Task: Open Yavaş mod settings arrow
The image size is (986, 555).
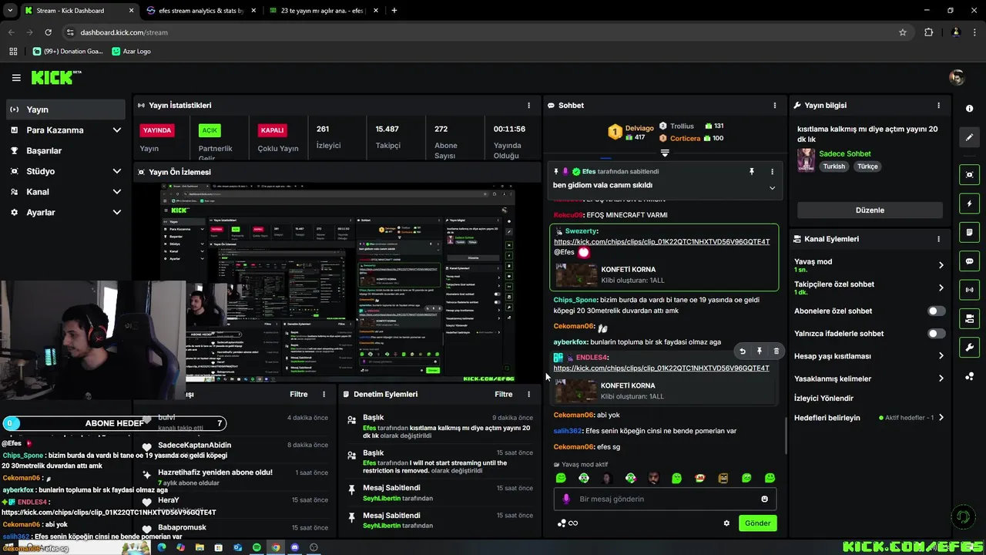Action: pos(941,265)
